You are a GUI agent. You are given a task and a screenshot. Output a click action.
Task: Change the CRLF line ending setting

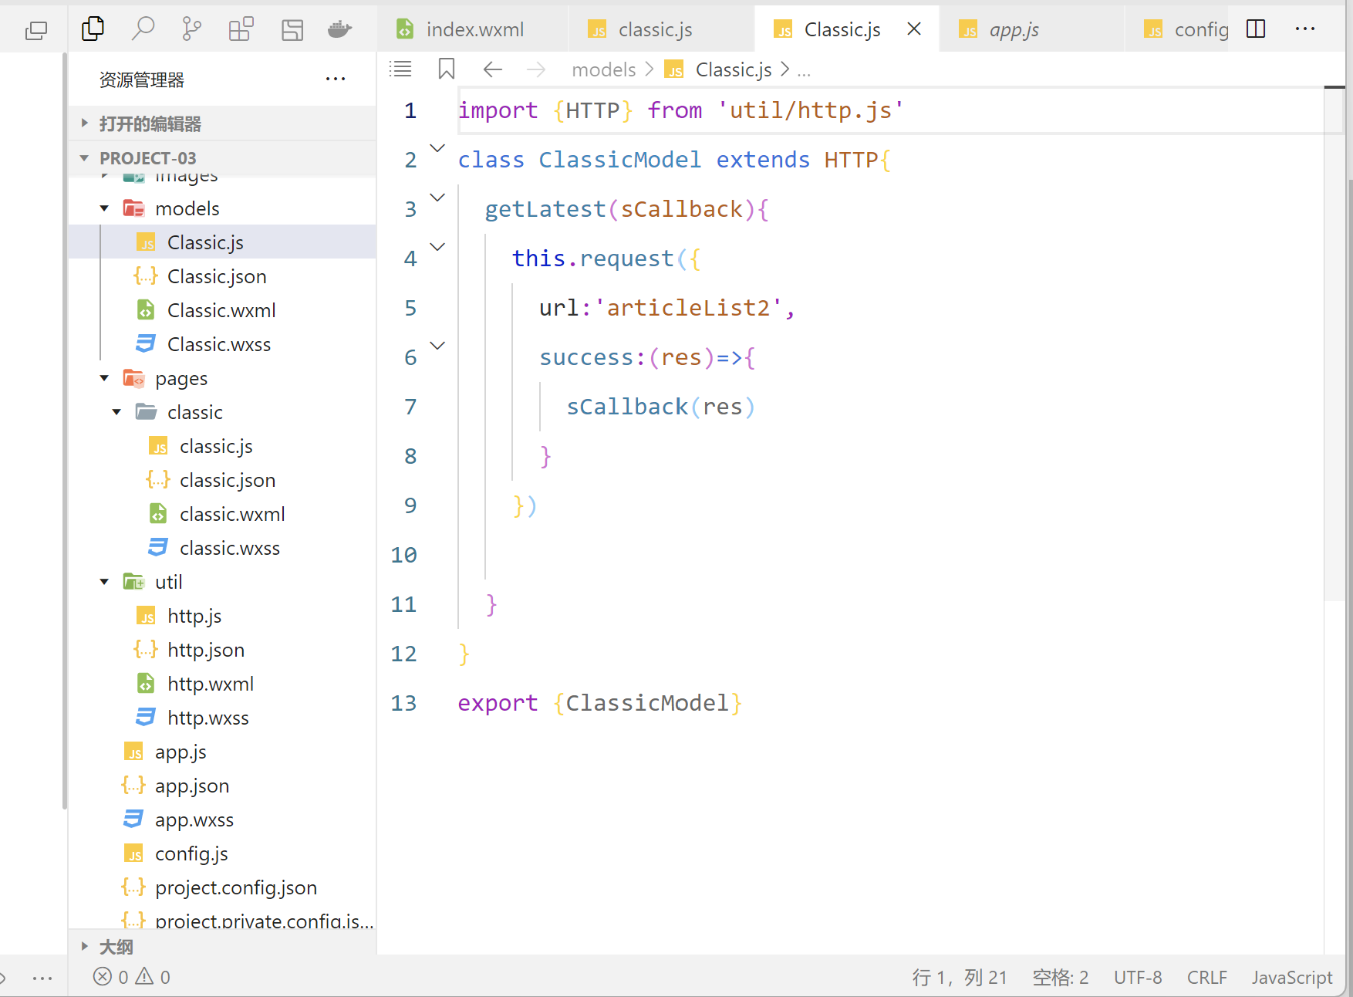coord(1206,978)
